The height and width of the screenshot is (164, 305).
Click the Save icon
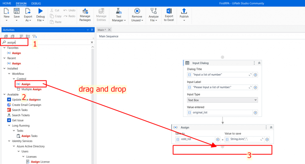(x=17, y=11)
